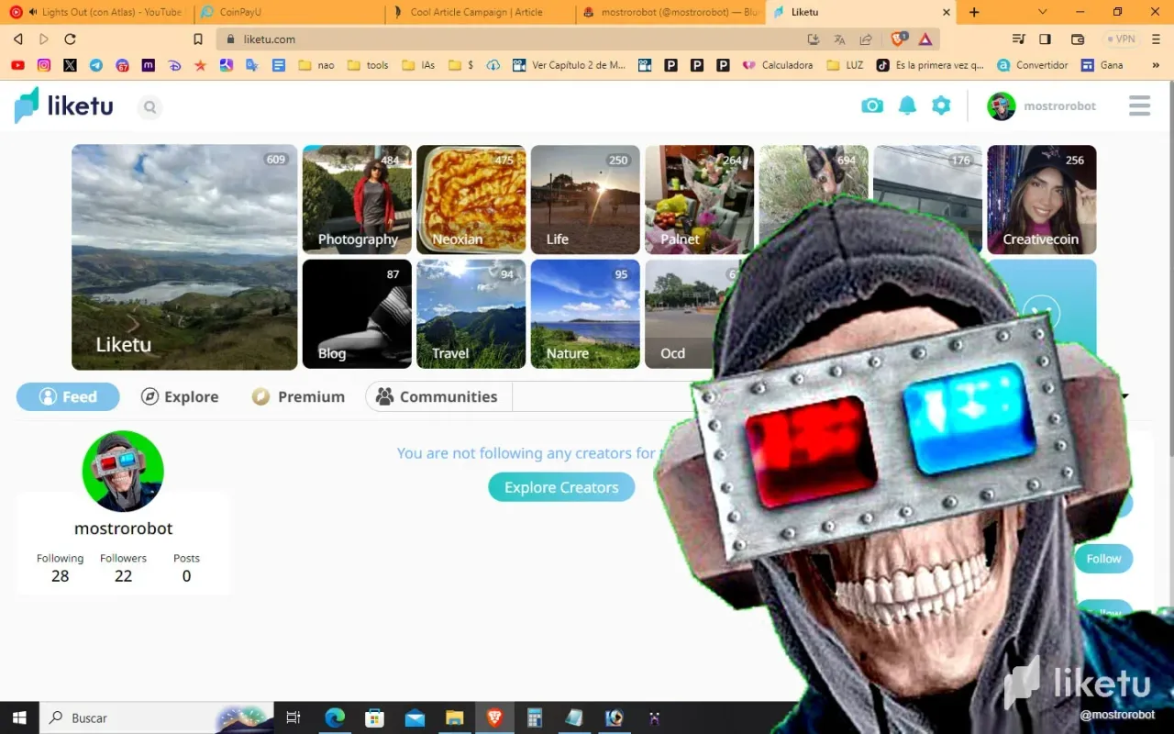The height and width of the screenshot is (734, 1174).
Task: Open the Instagram bookmark icon
Action: [x=44, y=65]
